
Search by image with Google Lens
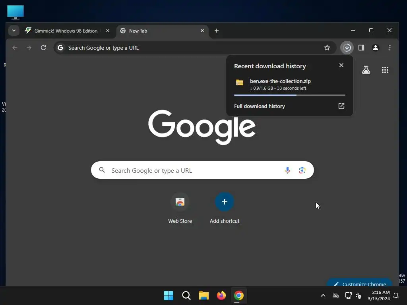pyautogui.click(x=302, y=170)
